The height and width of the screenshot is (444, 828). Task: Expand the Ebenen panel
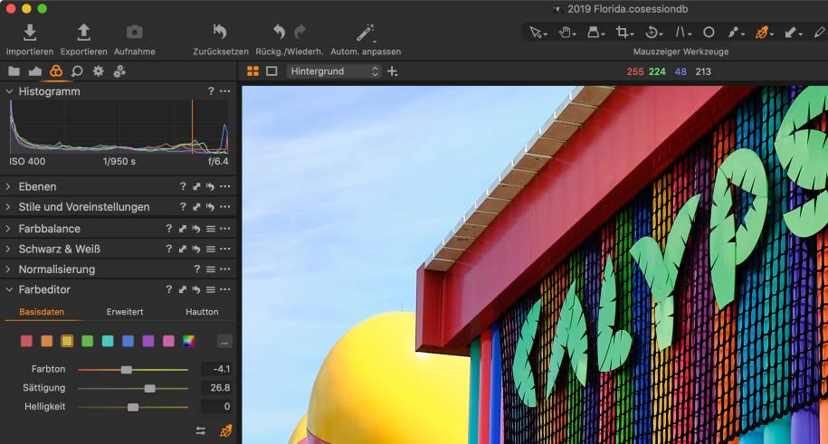point(8,186)
